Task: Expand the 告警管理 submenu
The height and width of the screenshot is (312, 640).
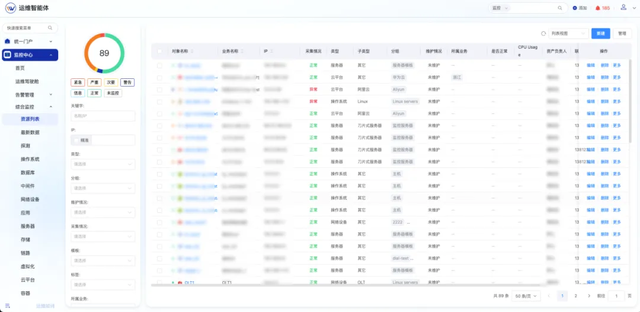Action: (x=50, y=95)
